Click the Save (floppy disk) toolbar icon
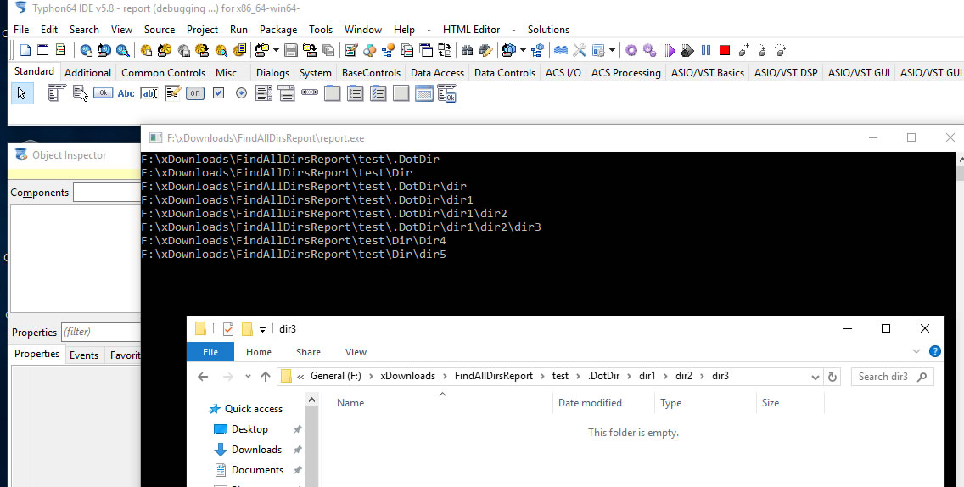Image resolution: width=964 pixels, height=487 pixels. pos(291,50)
